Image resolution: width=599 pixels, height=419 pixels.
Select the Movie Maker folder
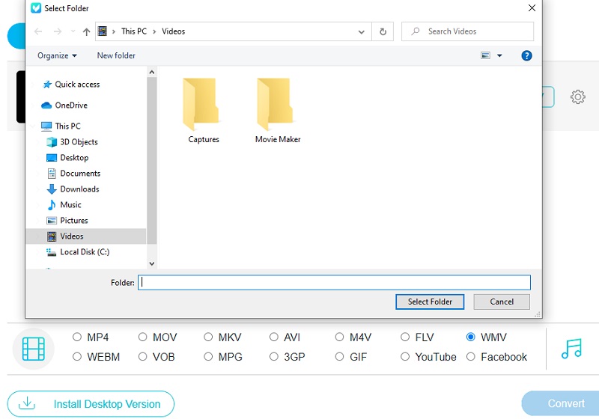coord(278,111)
